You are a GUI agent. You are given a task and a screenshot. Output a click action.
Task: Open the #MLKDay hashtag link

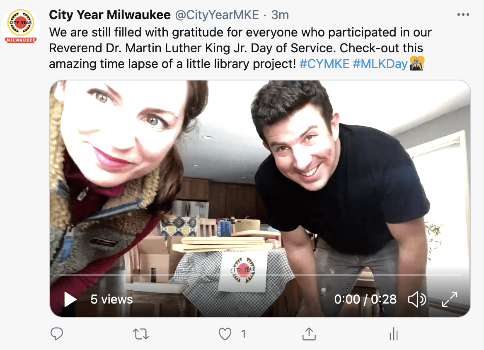(380, 63)
